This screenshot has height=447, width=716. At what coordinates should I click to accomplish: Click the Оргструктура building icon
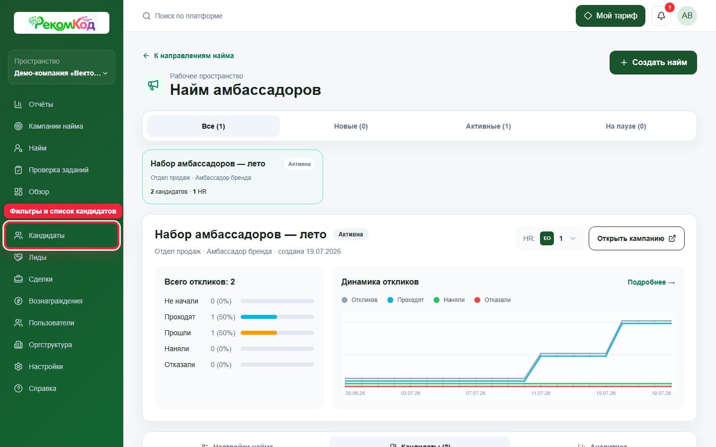pyautogui.click(x=18, y=345)
